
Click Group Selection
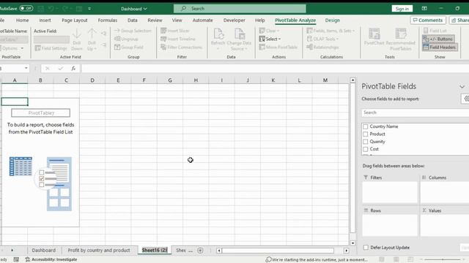(133, 31)
